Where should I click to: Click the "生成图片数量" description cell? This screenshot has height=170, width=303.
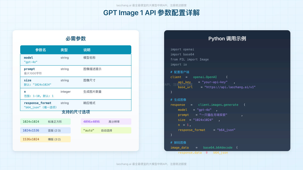click(92, 92)
